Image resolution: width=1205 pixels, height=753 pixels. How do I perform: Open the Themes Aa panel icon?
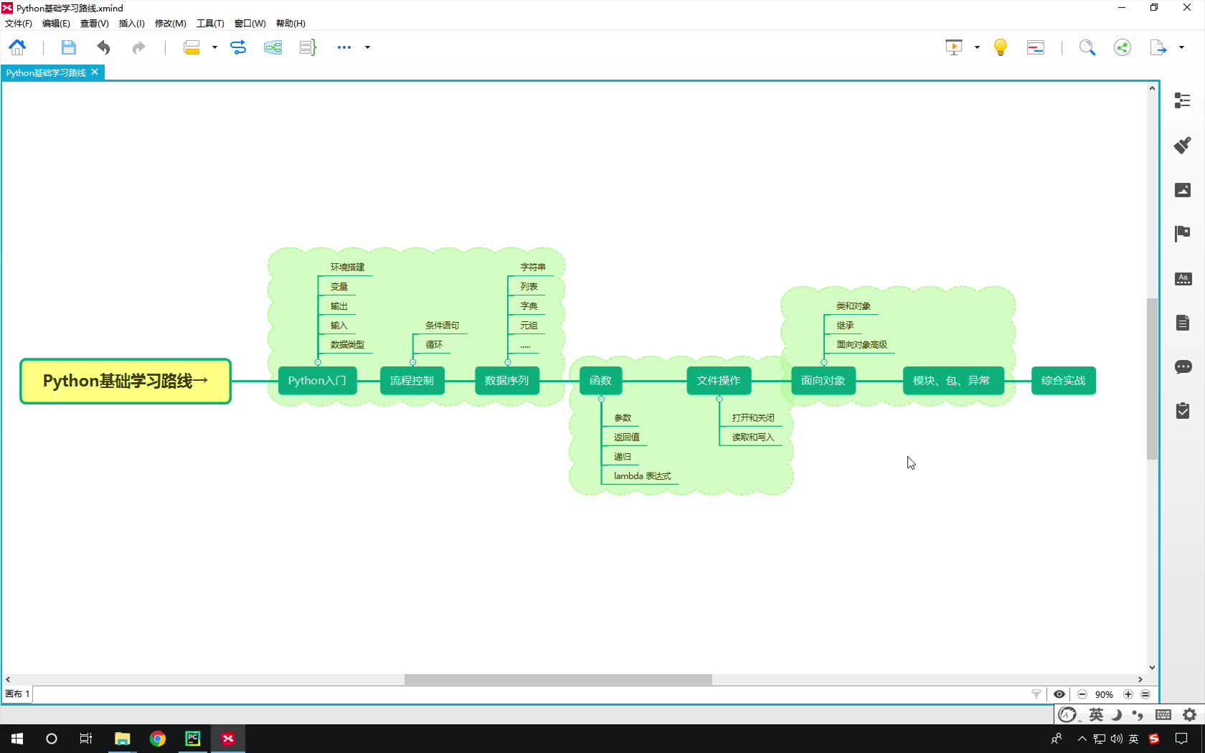[1183, 279]
